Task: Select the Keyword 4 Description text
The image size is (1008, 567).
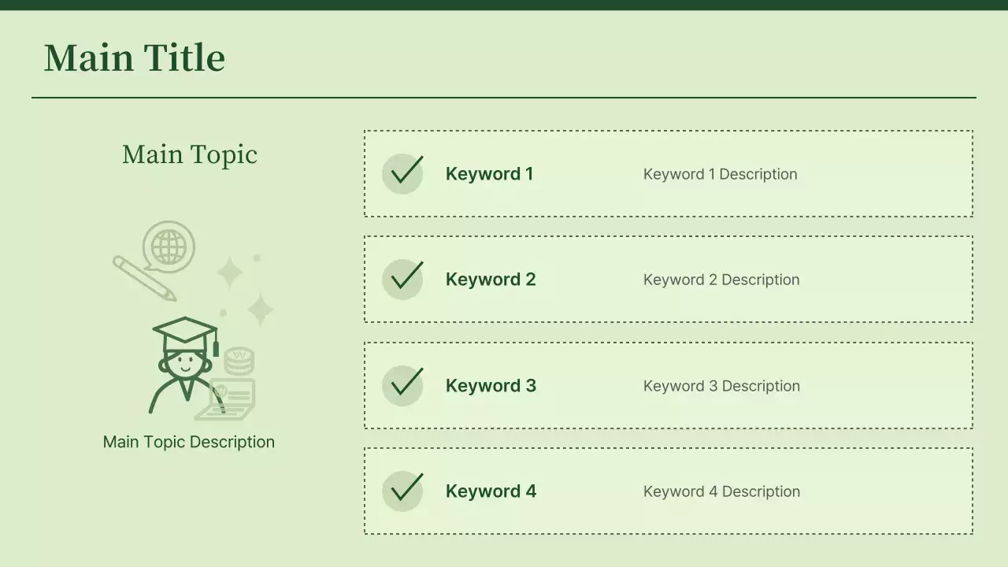Action: tap(721, 491)
